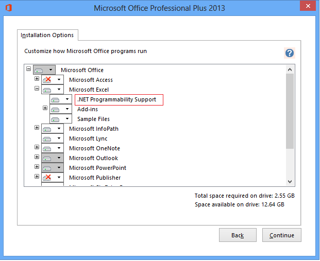Expand the Microsoft Publisher node
Viewport: 320px width, 261px height.
click(37, 177)
